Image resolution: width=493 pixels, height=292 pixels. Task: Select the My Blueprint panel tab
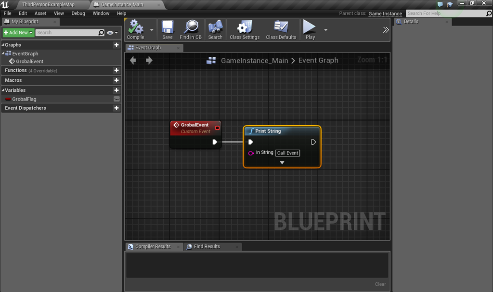coord(25,21)
